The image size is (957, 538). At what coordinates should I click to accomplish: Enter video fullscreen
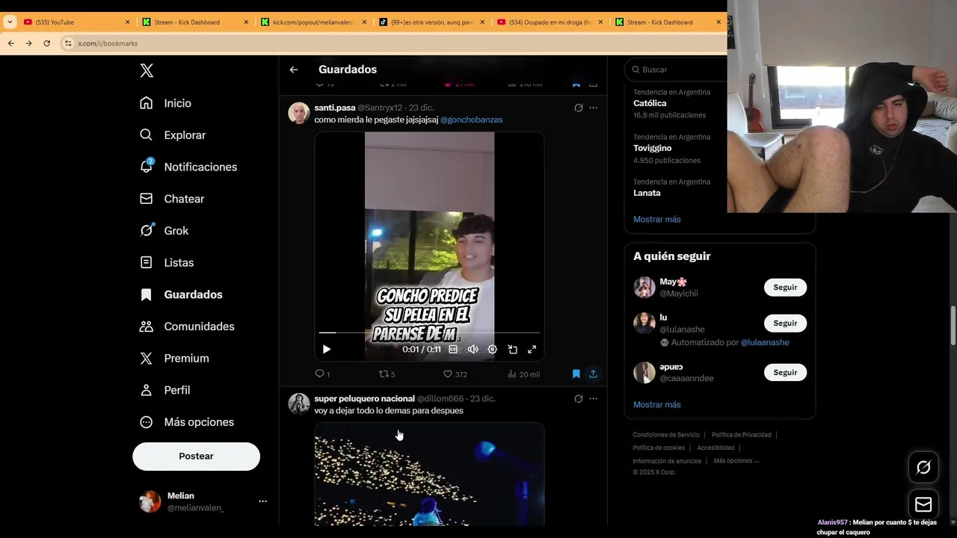(x=532, y=349)
